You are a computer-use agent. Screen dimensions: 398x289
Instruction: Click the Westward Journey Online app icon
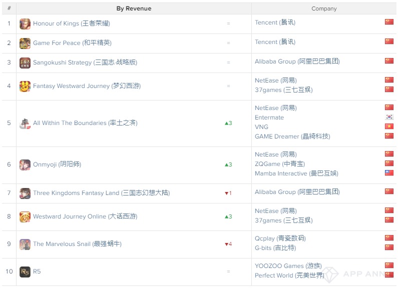[x=25, y=217]
